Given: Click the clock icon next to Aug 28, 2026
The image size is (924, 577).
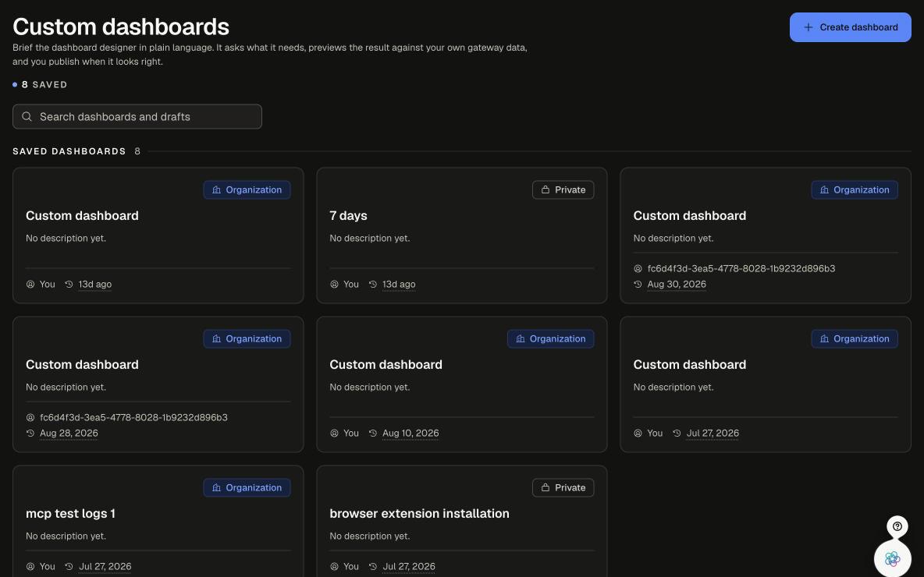Looking at the screenshot, I should click(30, 434).
